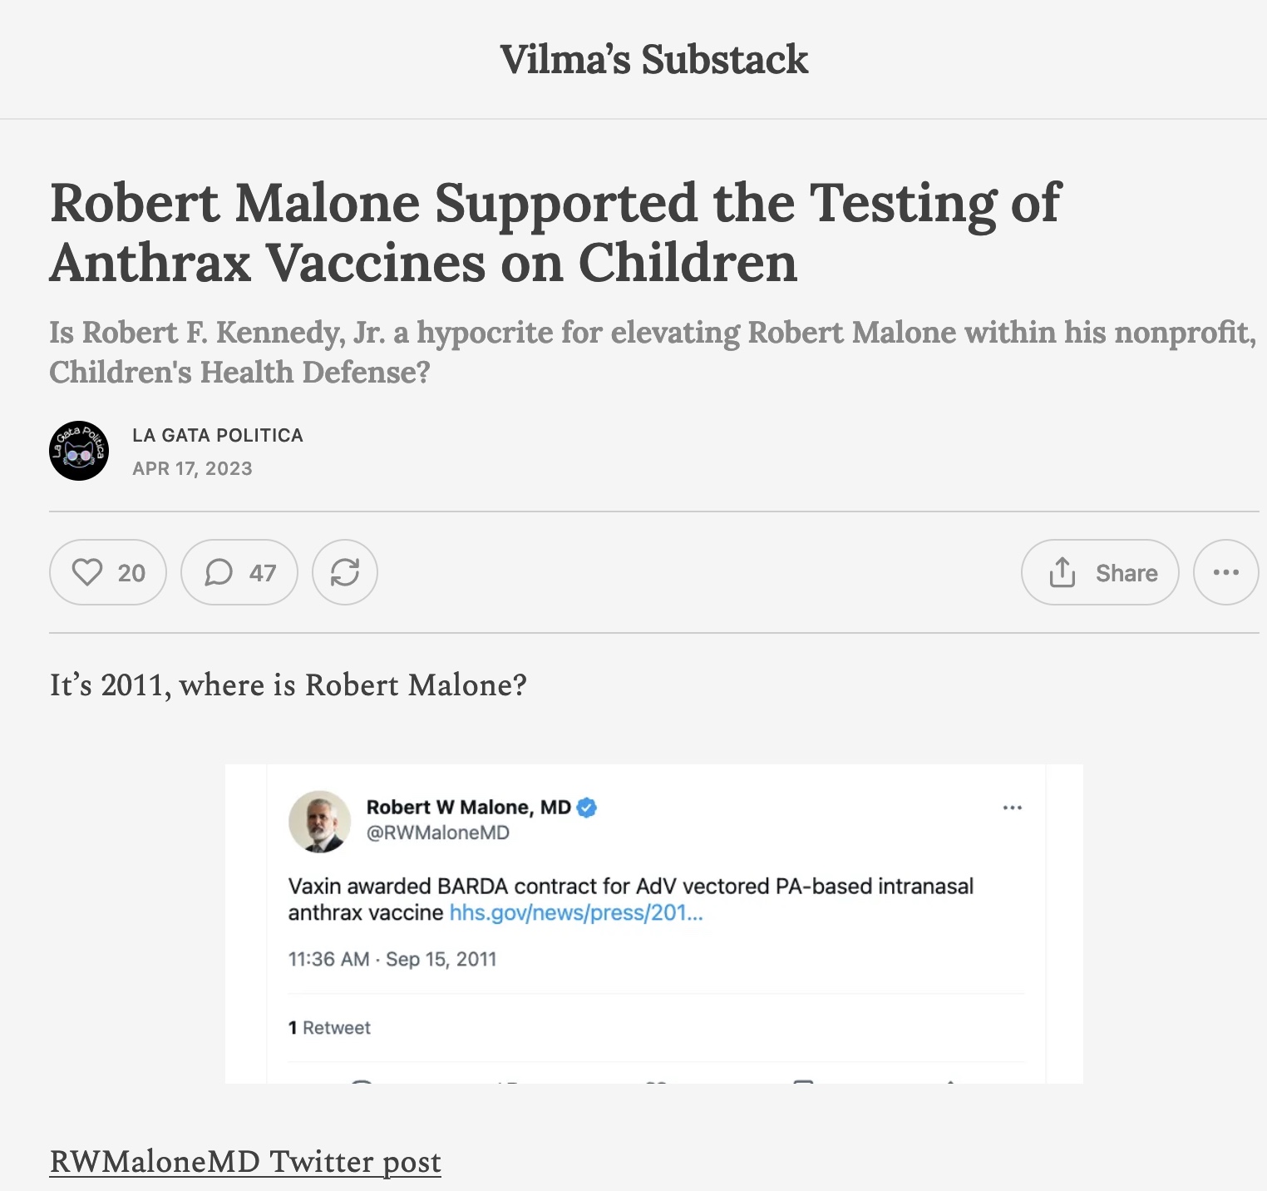Click the @RWMaloneMD handle
Screen dimensions: 1267x1191
[437, 833]
